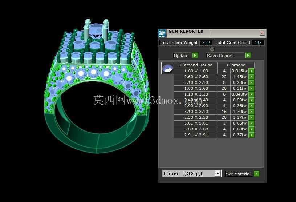The image size is (296, 202).
Task: Click green arrow for 2.90 X 2.90 row
Action: [x=251, y=106]
